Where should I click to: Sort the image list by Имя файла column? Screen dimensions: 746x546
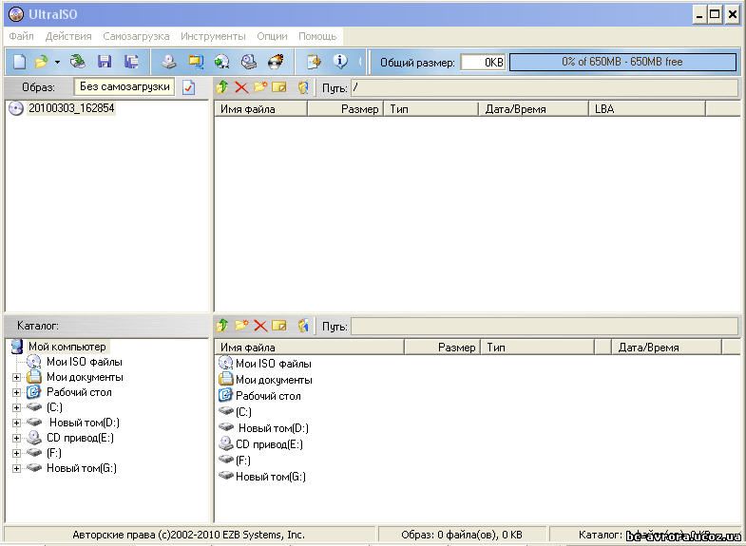260,109
